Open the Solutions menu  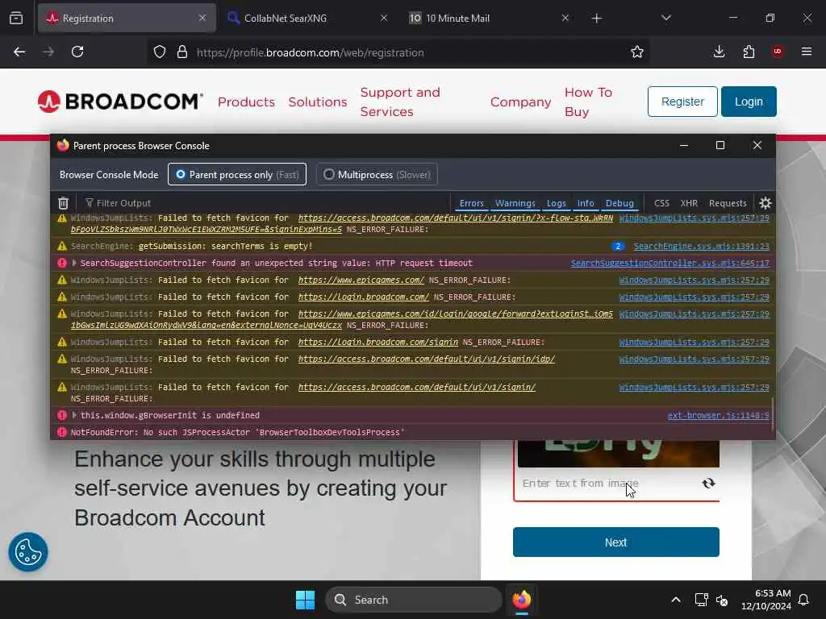[318, 102]
